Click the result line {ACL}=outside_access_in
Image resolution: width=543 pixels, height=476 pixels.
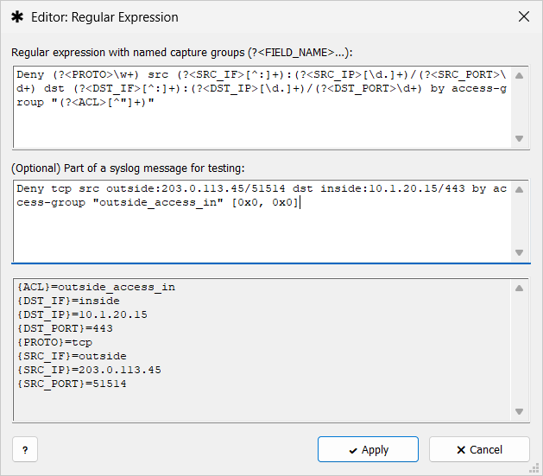pos(97,287)
